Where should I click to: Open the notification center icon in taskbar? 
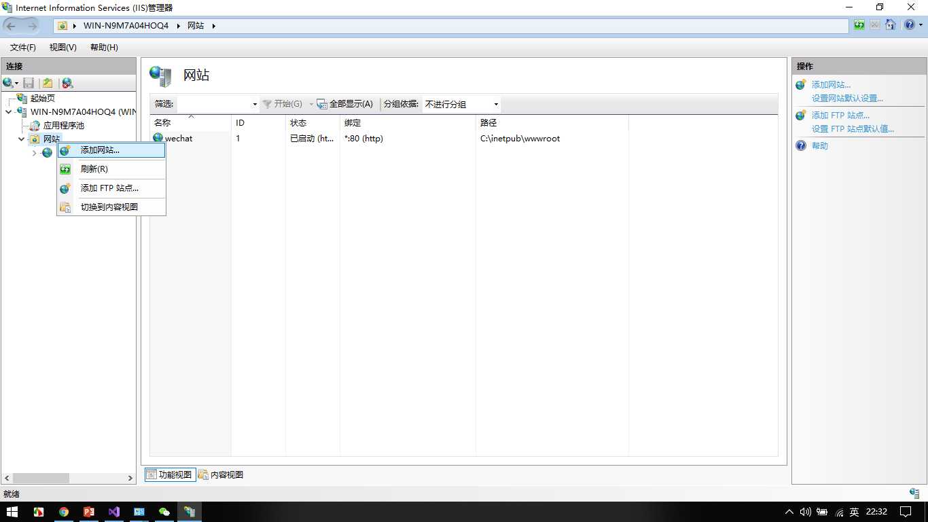pyautogui.click(x=906, y=512)
